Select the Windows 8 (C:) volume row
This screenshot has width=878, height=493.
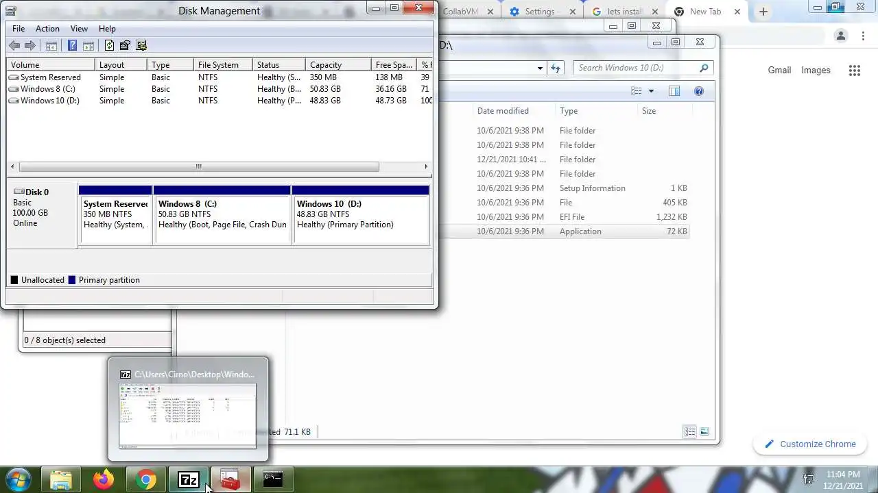tap(219, 89)
